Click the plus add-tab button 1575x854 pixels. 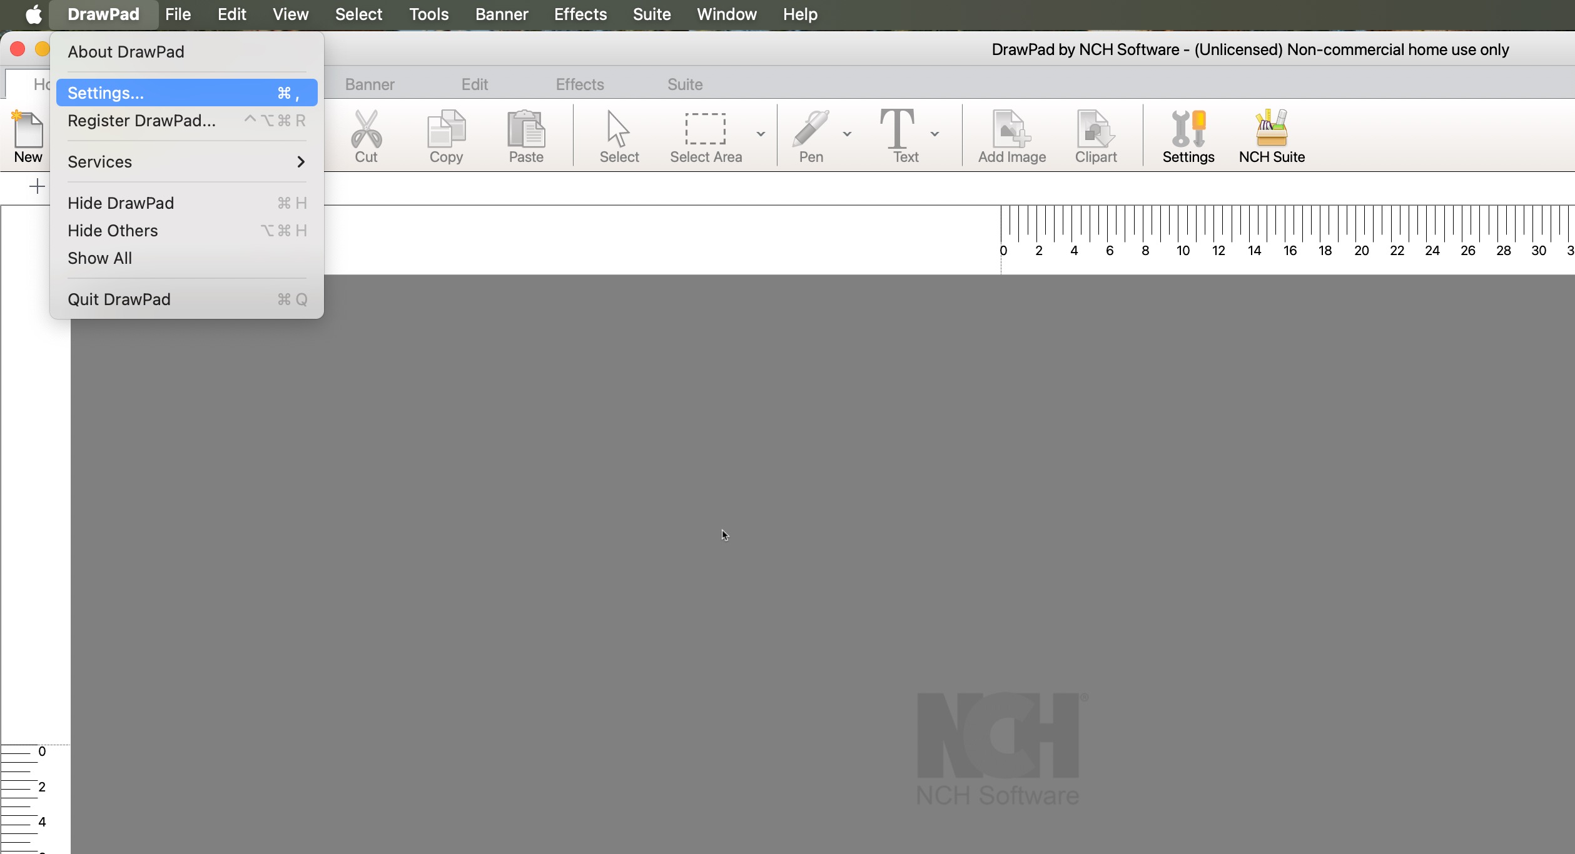pyautogui.click(x=37, y=186)
